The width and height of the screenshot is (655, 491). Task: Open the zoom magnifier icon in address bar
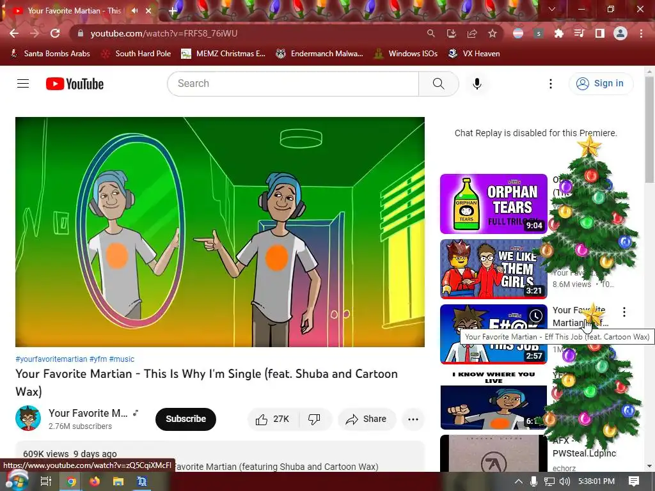(x=430, y=33)
